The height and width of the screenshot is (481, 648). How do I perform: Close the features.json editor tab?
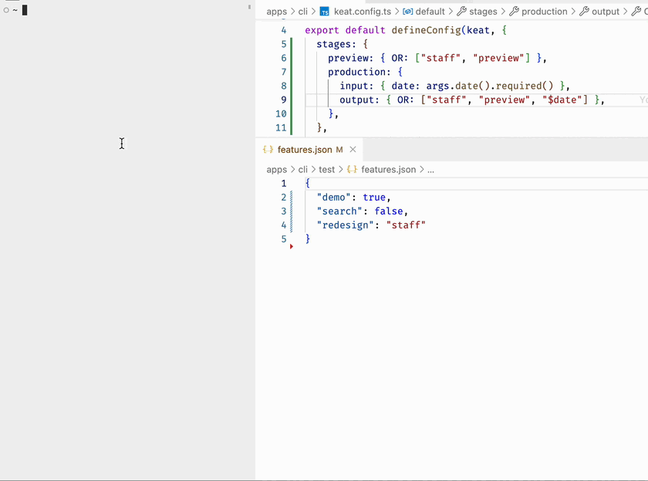(x=353, y=149)
